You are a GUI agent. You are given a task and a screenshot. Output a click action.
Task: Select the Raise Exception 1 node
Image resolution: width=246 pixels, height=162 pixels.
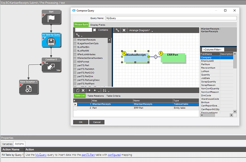[29, 87]
